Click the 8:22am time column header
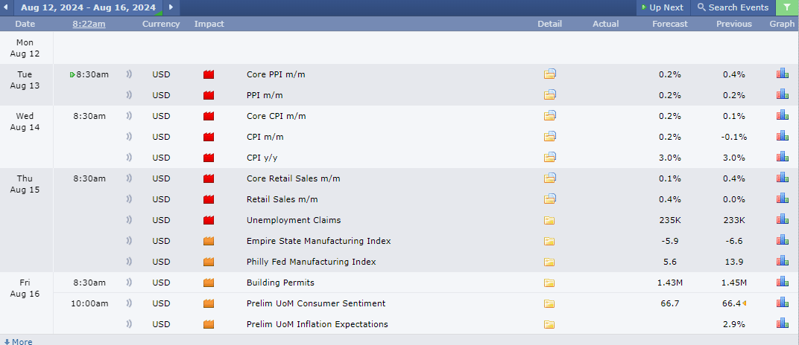This screenshot has width=799, height=345. (89, 24)
